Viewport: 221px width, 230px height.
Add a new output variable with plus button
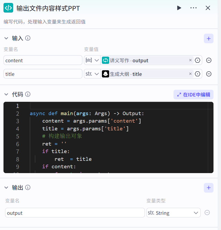209,188
